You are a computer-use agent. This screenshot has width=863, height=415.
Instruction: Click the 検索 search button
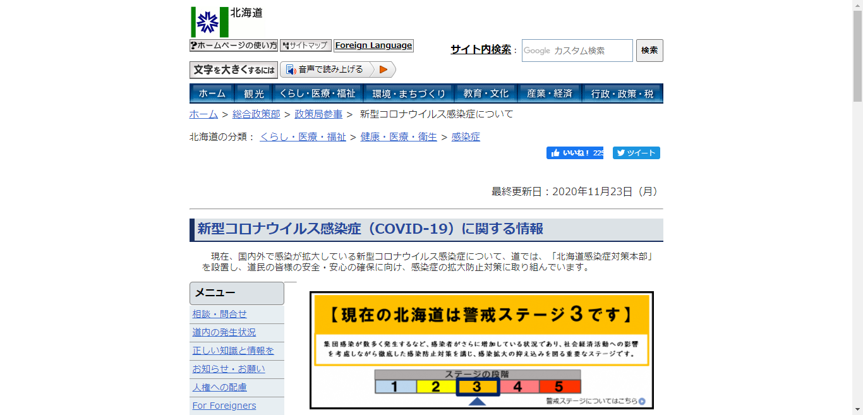649,51
